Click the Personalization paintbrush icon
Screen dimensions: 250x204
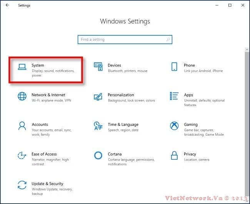pos(98,96)
